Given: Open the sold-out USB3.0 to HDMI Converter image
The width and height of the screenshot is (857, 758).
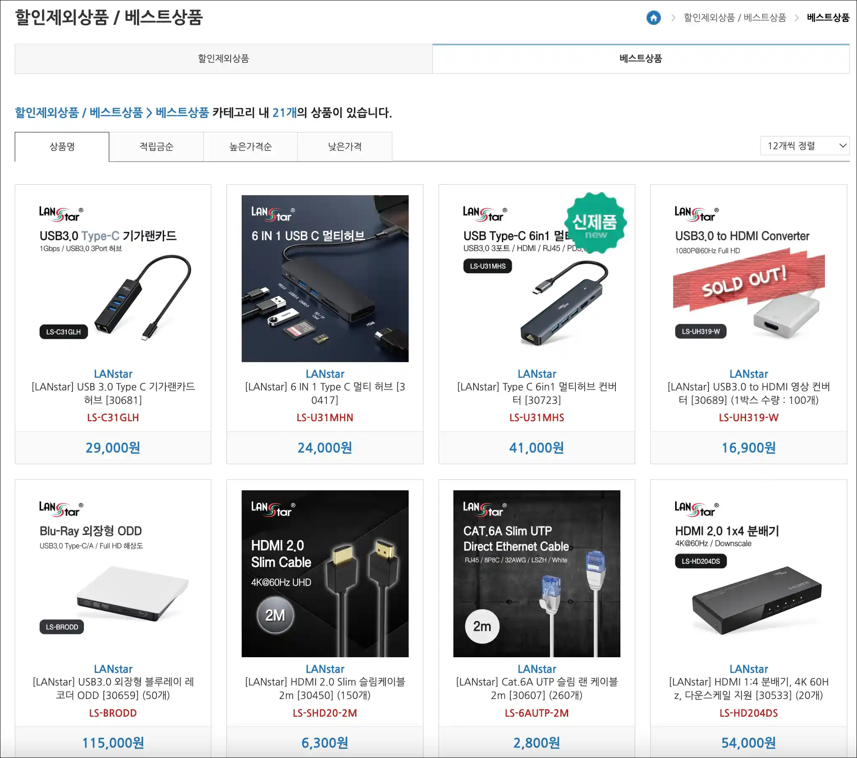Looking at the screenshot, I should (x=749, y=279).
